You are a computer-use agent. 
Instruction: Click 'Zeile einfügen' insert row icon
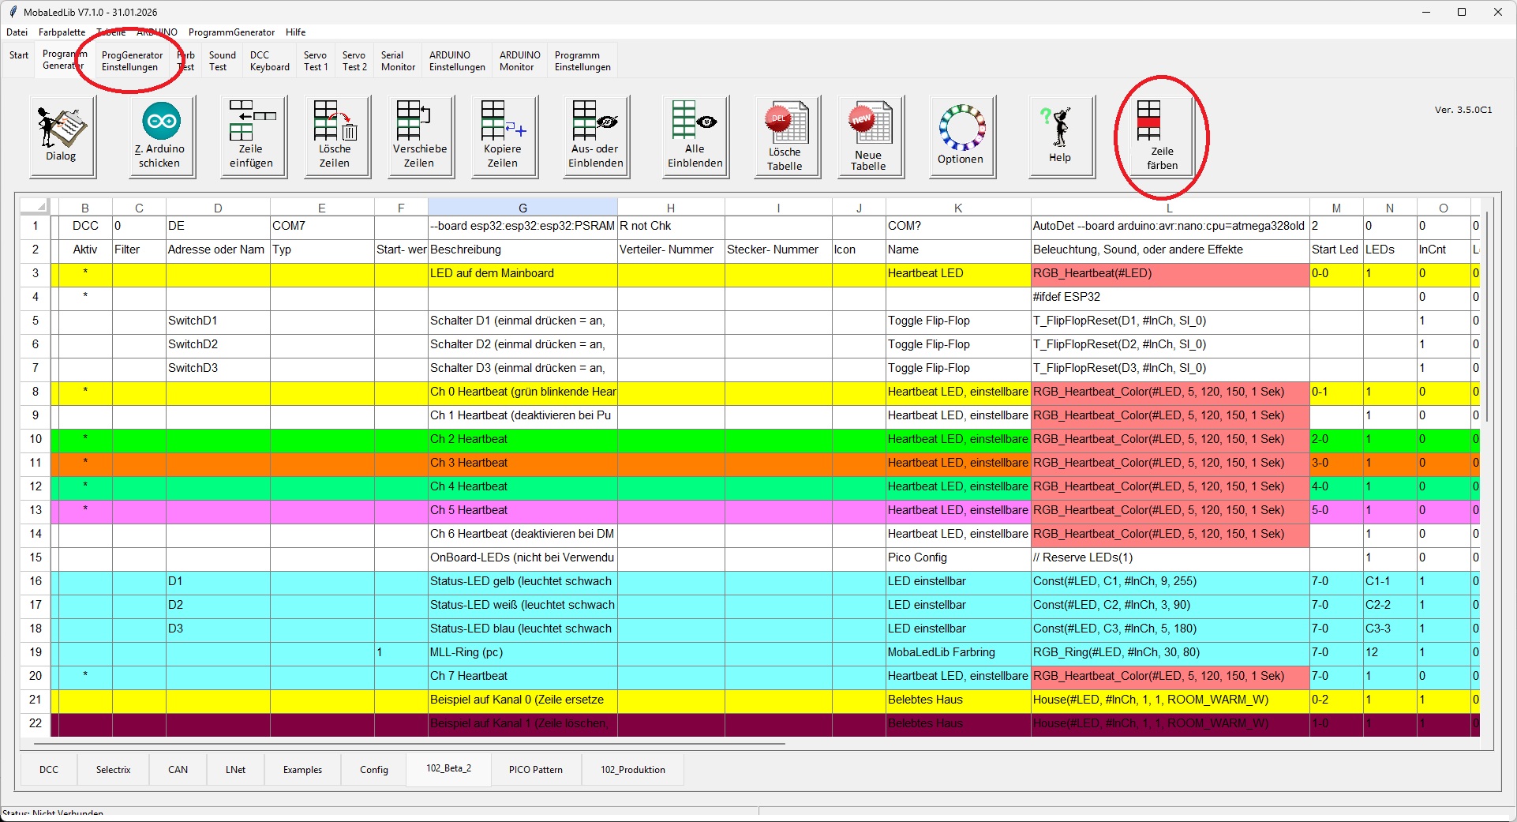(252, 135)
